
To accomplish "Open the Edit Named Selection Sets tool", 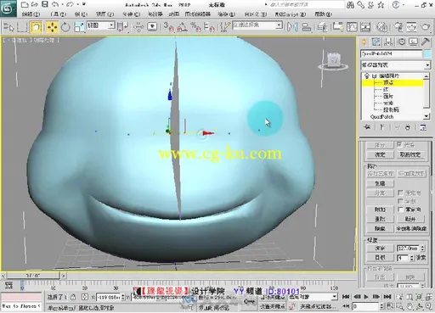I will [225, 27].
